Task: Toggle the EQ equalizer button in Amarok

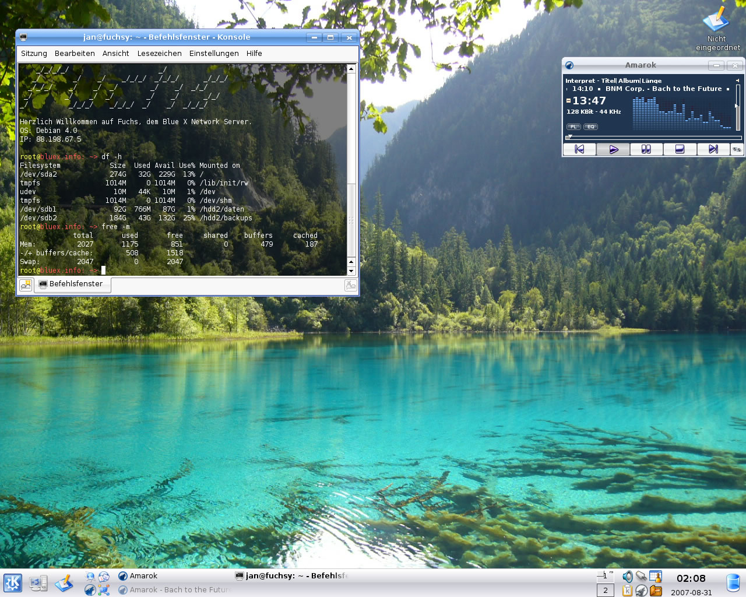Action: pyautogui.click(x=590, y=127)
